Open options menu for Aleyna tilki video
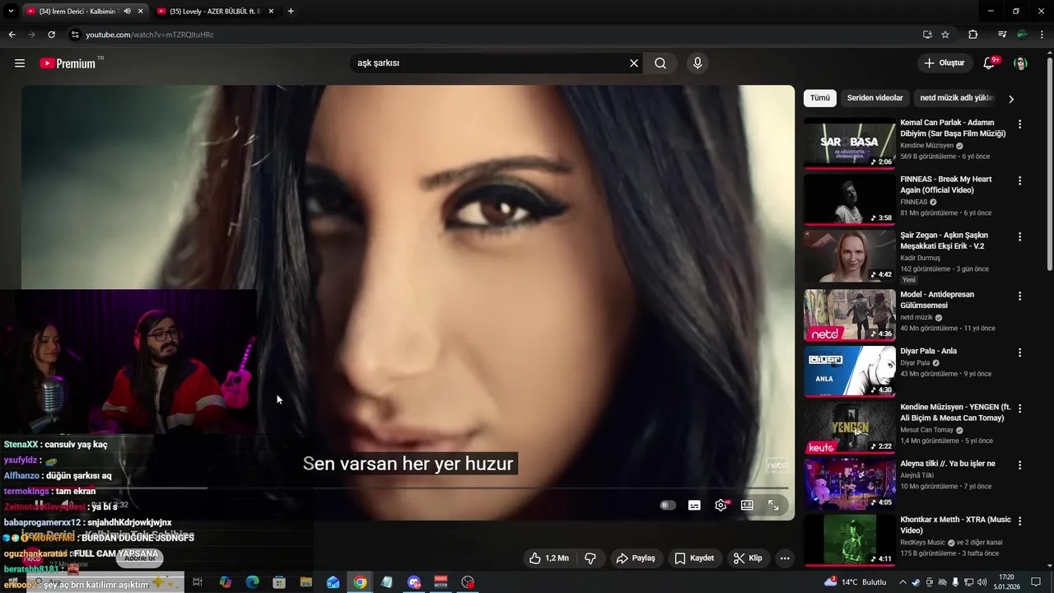This screenshot has width=1054, height=593. [1020, 465]
